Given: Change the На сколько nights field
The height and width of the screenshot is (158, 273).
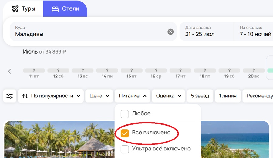Looking at the screenshot, I should (x=254, y=31).
